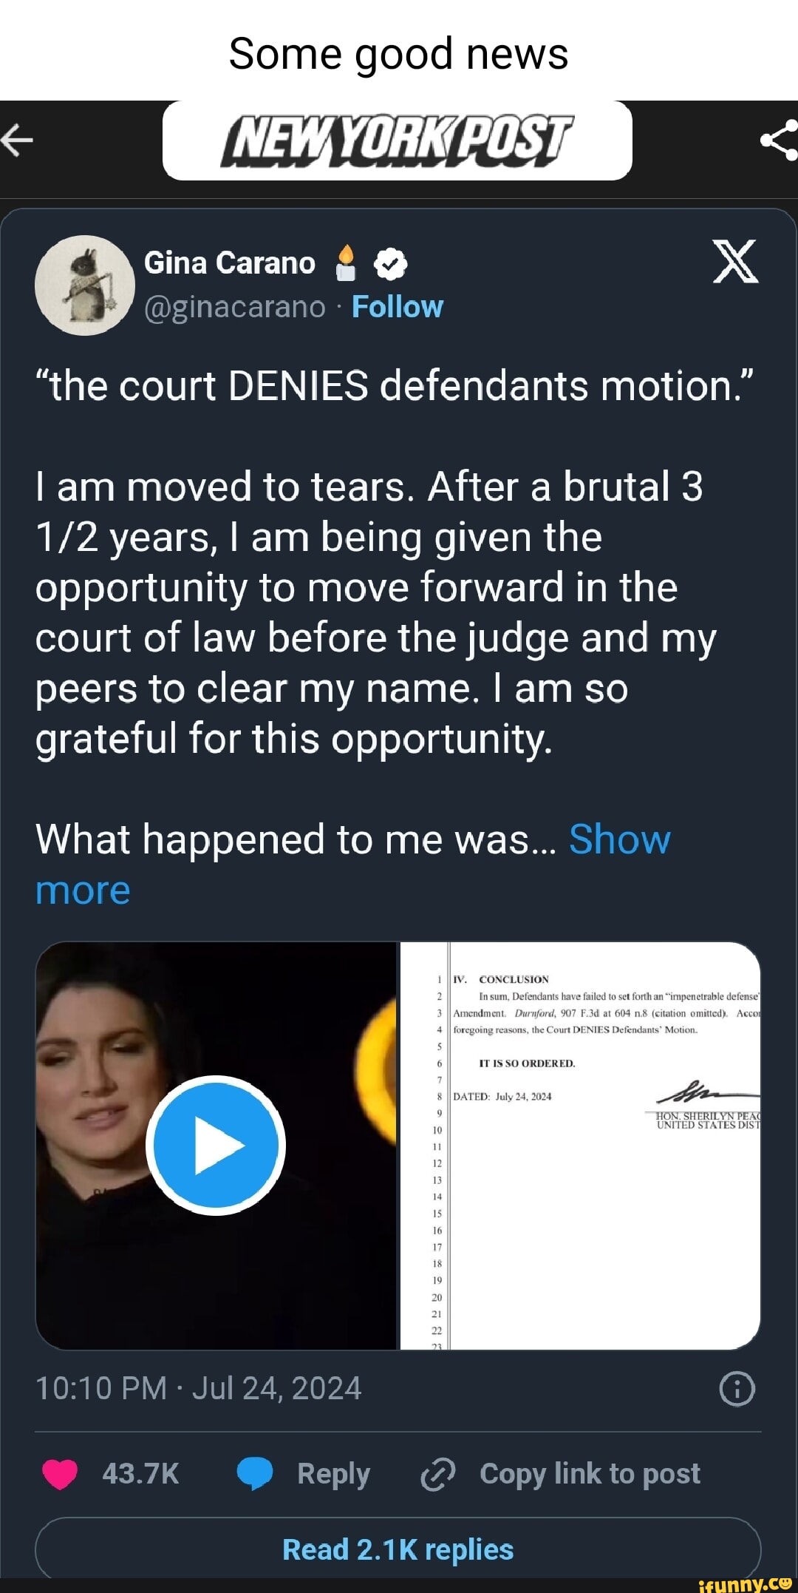Click the Reply text label

(333, 1473)
